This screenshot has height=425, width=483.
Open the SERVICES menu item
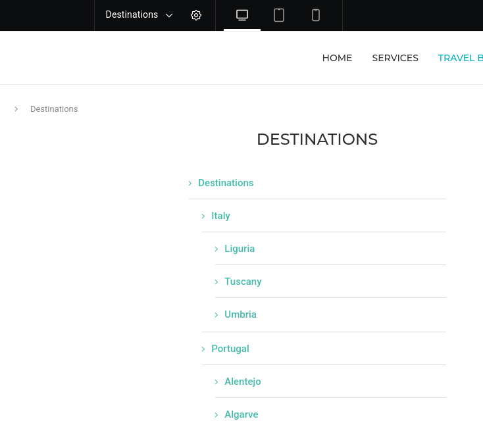[x=395, y=58]
